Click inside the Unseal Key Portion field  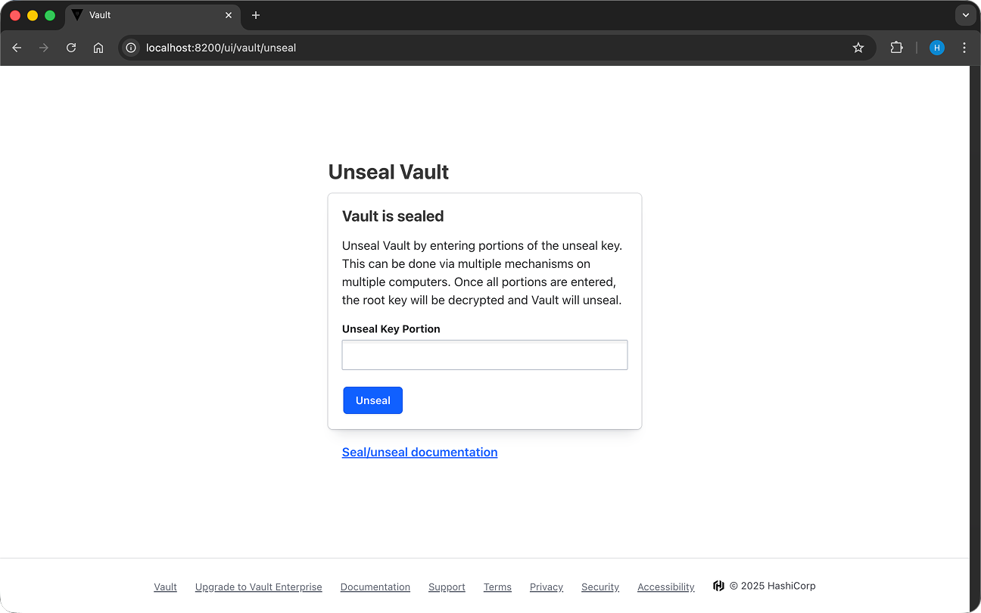[484, 354]
